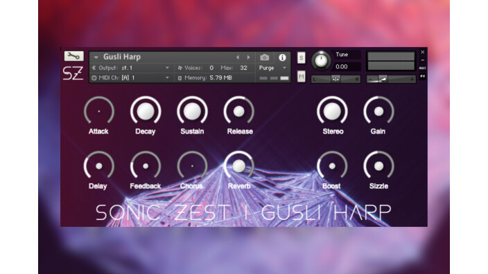This screenshot has height=274, width=488.
Task: Click the Stereo knob
Action: coord(332,111)
